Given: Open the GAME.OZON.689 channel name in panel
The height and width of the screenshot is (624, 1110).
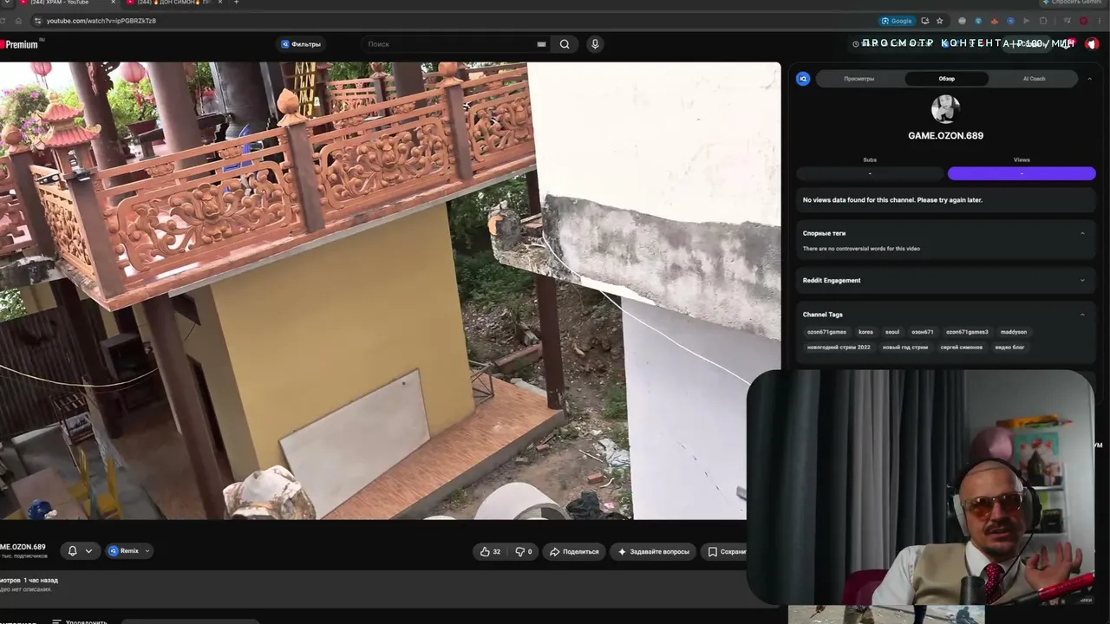Looking at the screenshot, I should coord(945,136).
